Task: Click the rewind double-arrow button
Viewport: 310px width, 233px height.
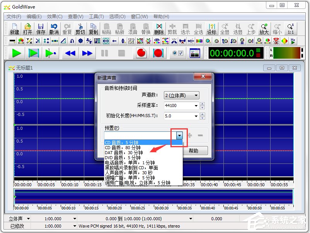Action: [x=70, y=53]
